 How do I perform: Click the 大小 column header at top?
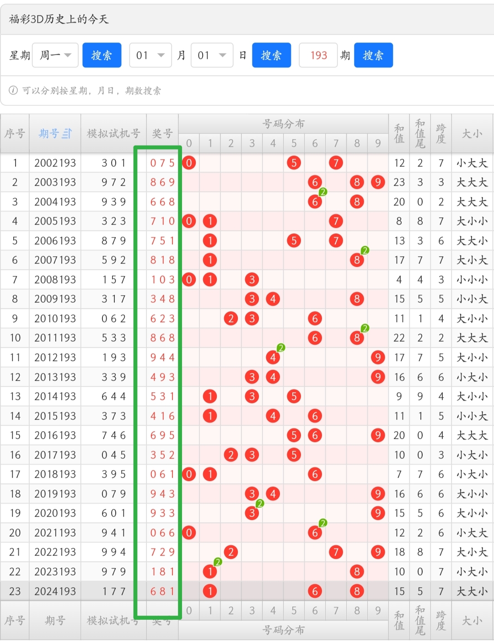click(x=472, y=134)
